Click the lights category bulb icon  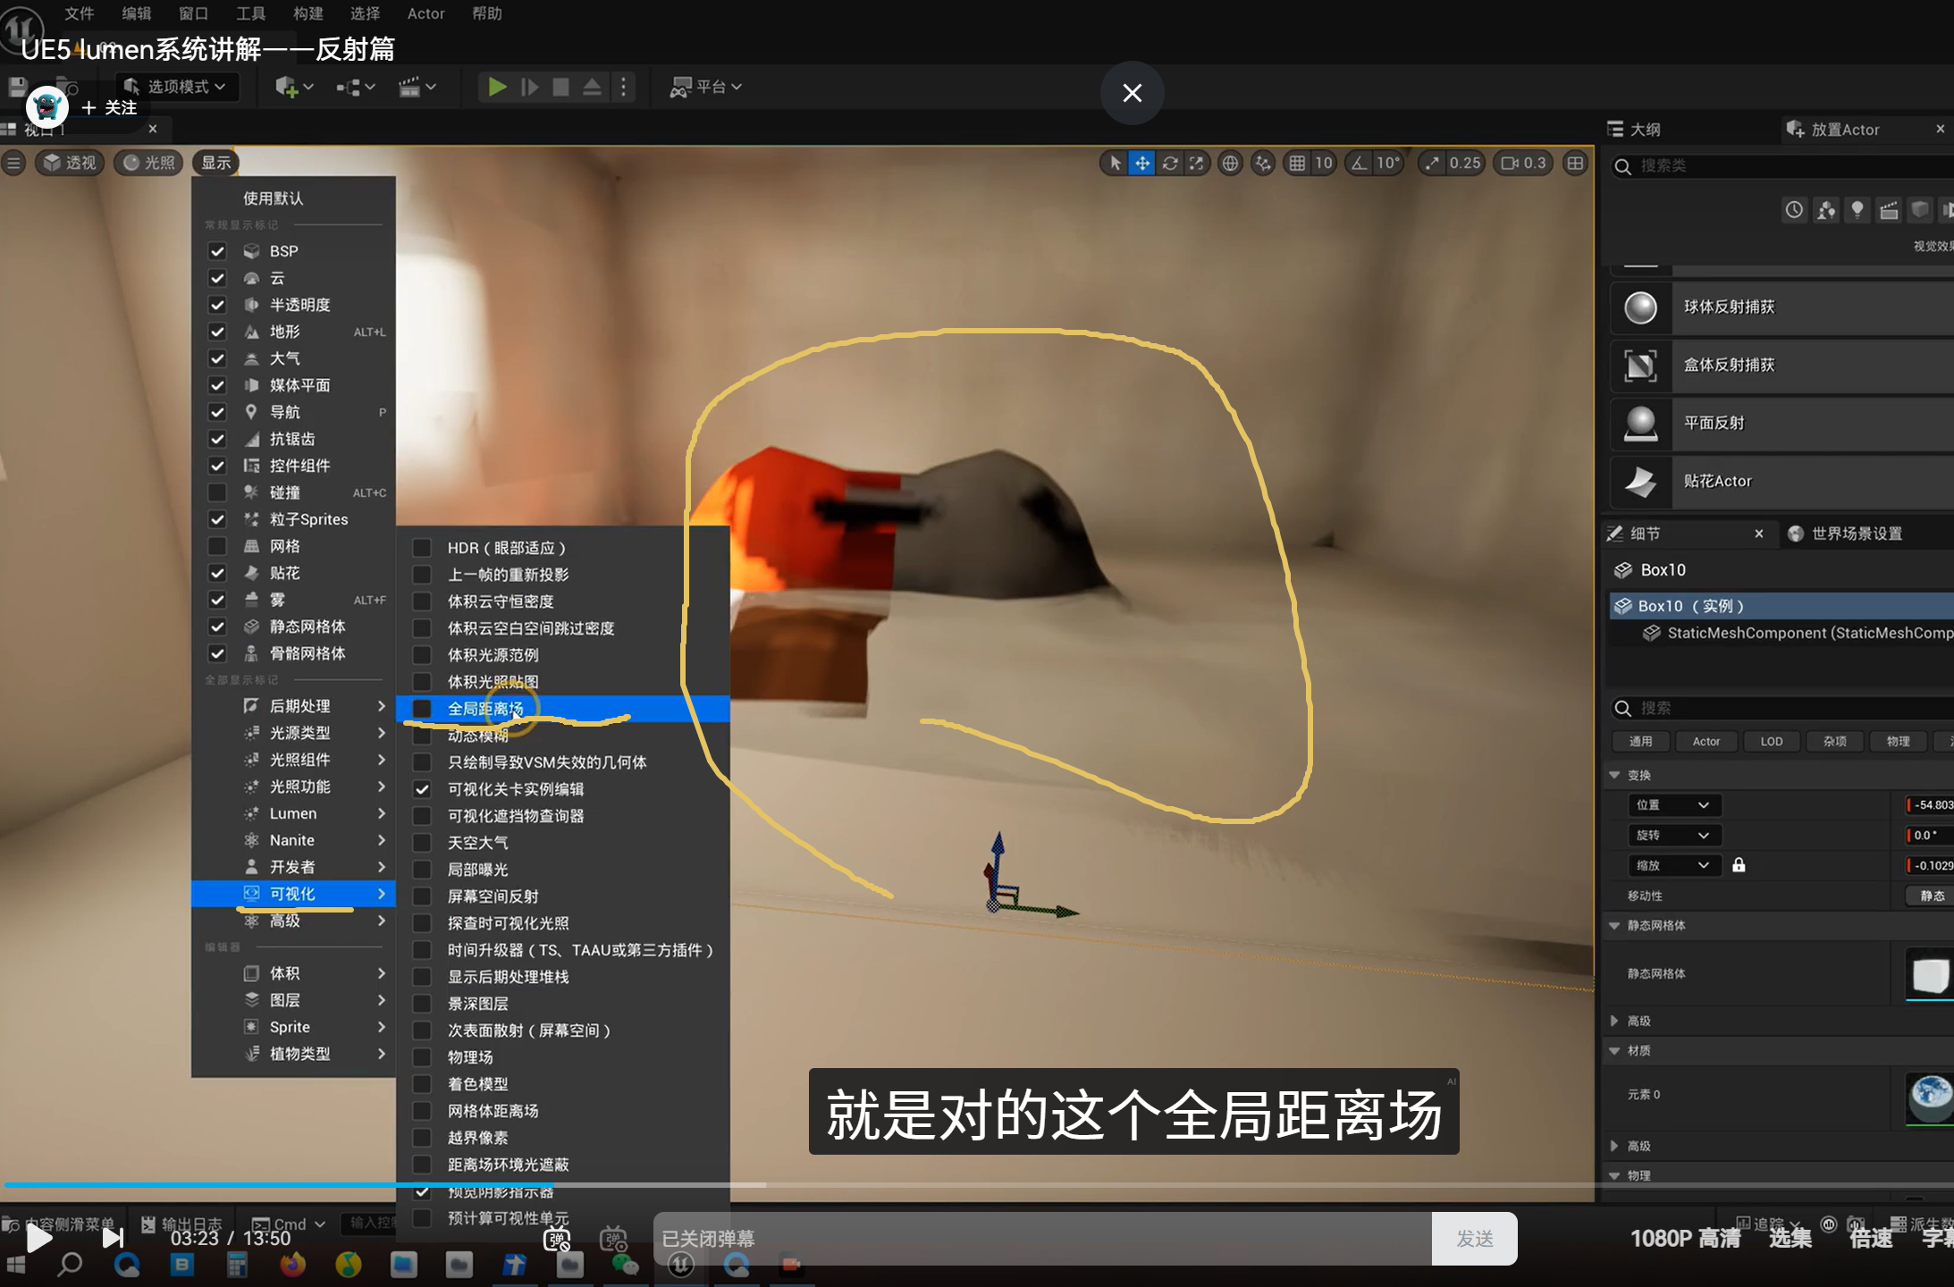pyautogui.click(x=1857, y=210)
